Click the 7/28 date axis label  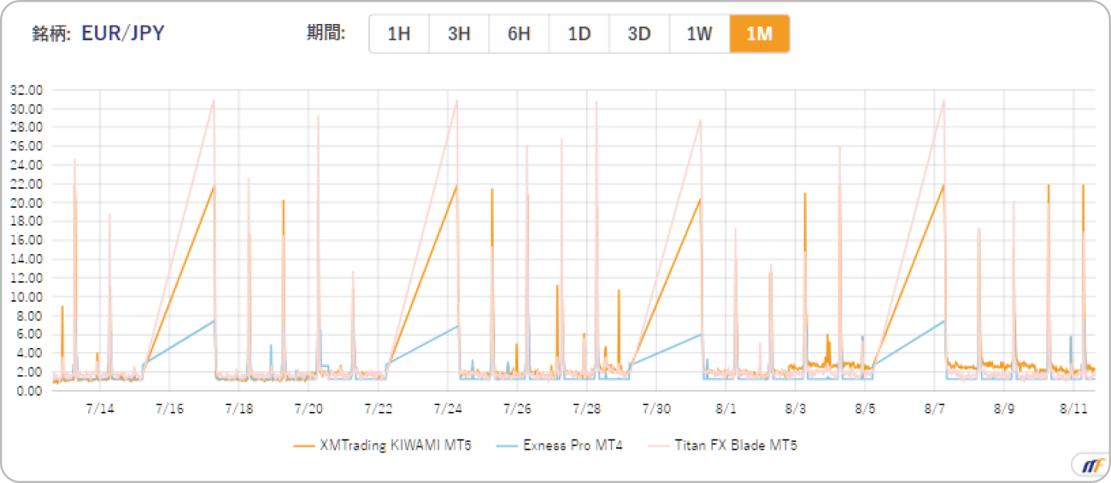click(x=586, y=408)
